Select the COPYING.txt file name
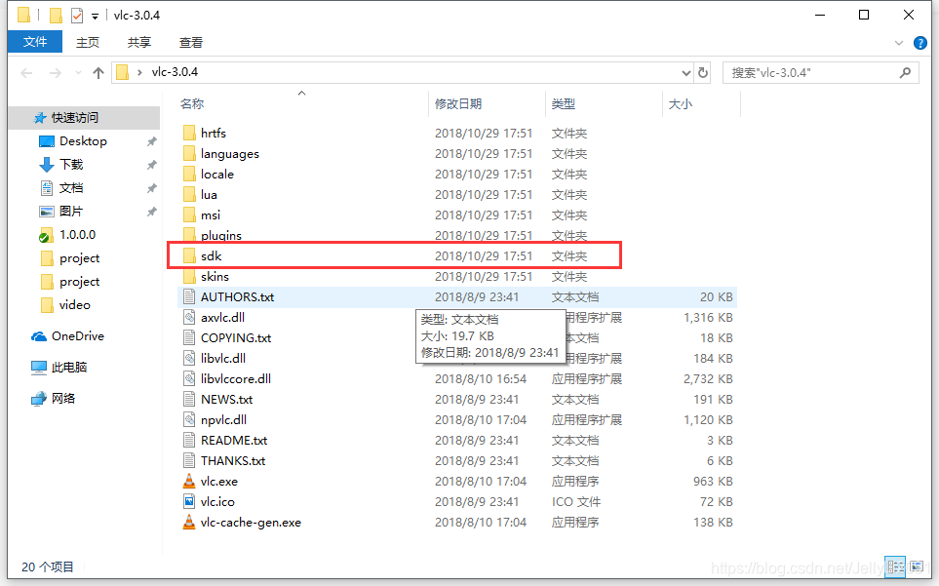This screenshot has width=939, height=586. (236, 337)
